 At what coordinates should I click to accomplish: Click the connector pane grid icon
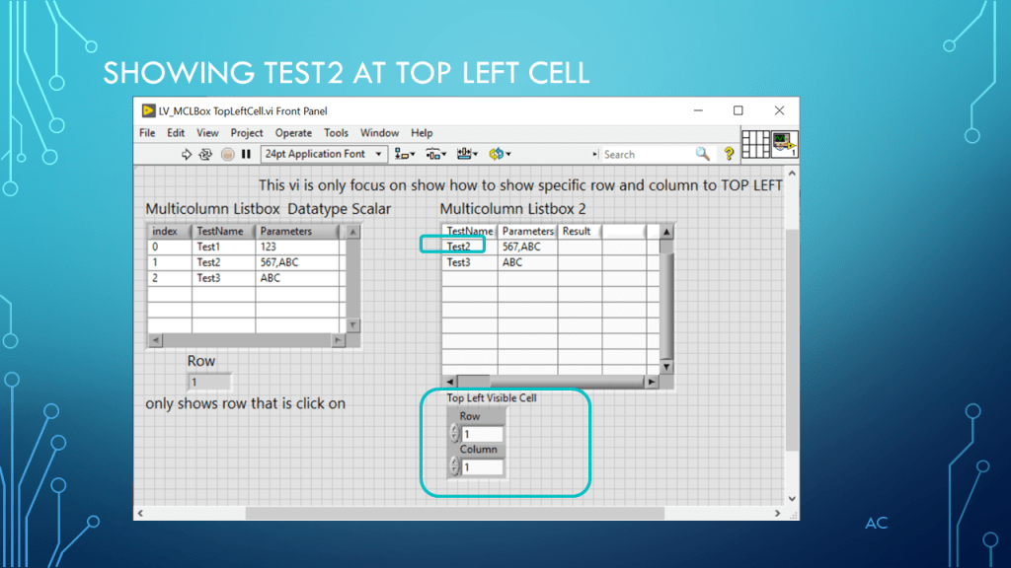755,143
